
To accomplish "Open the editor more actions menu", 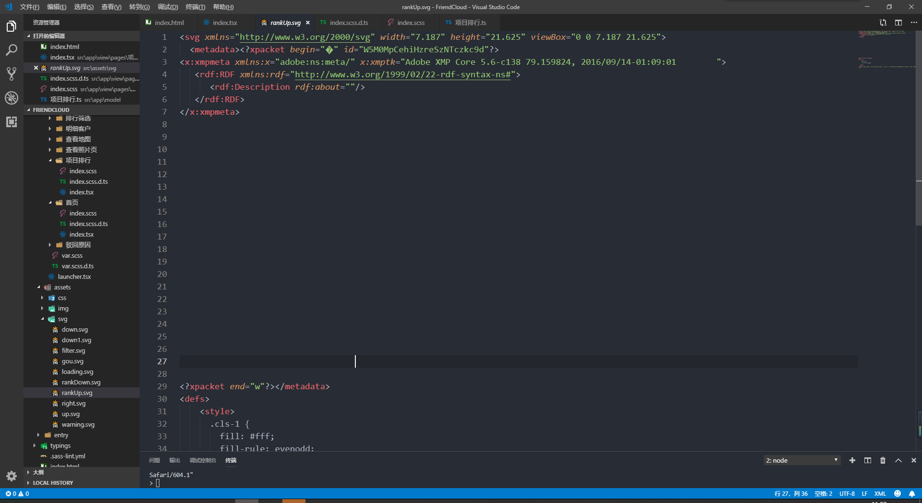I will tap(914, 23).
